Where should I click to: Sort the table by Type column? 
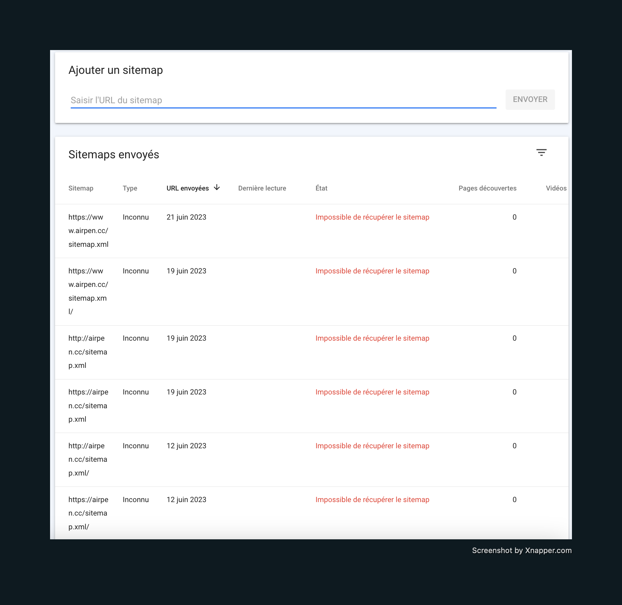click(x=130, y=188)
